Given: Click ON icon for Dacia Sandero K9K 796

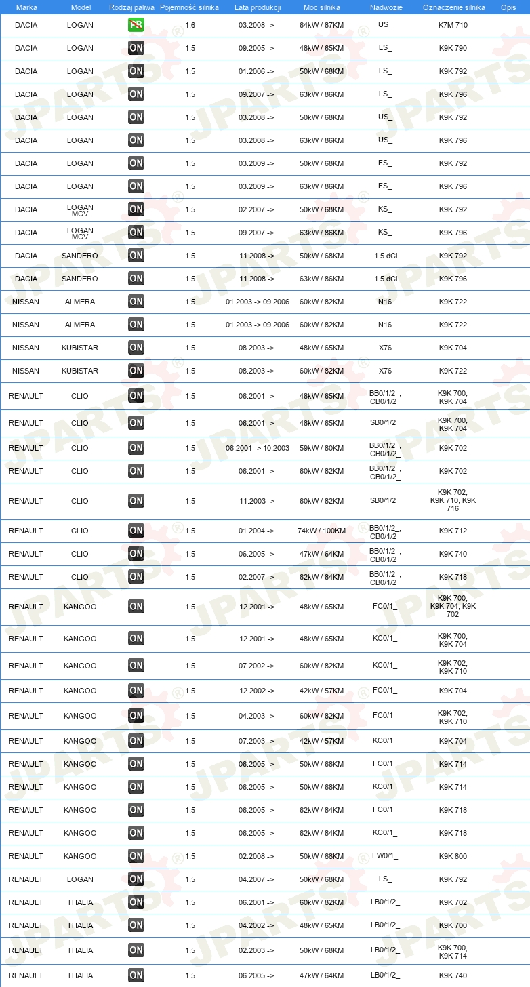Looking at the screenshot, I should [x=136, y=279].
